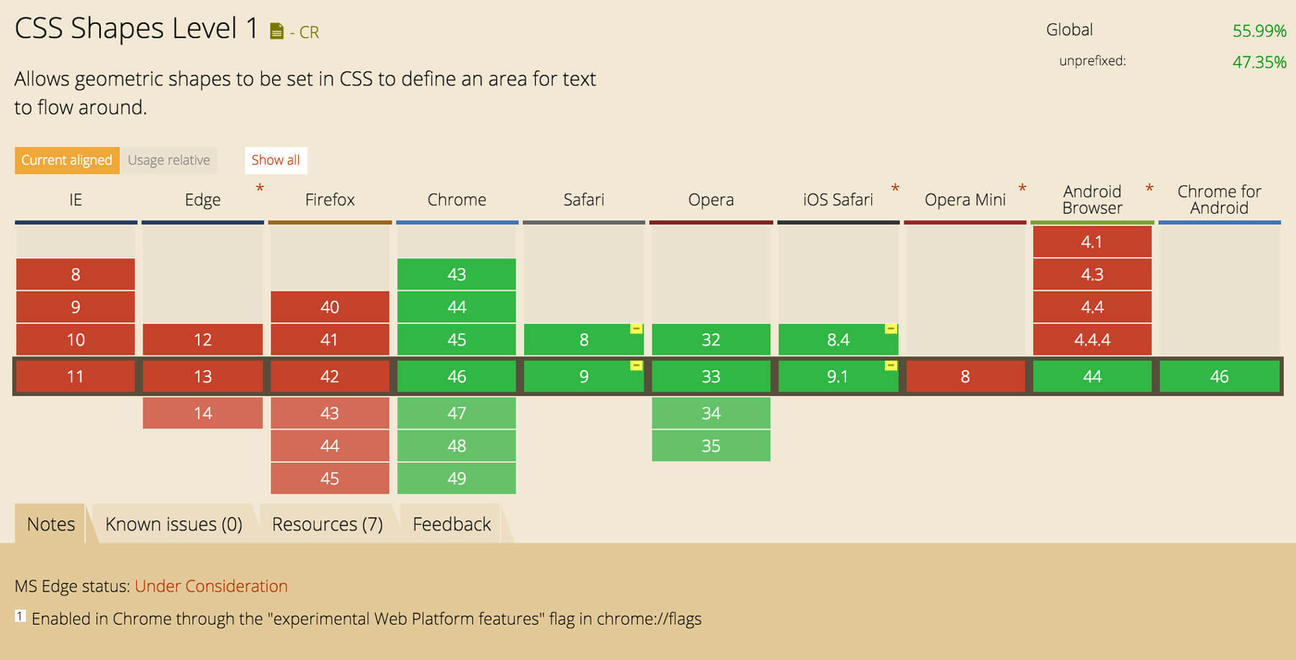Click the note marker on iOS Safari 8.4

(x=889, y=330)
